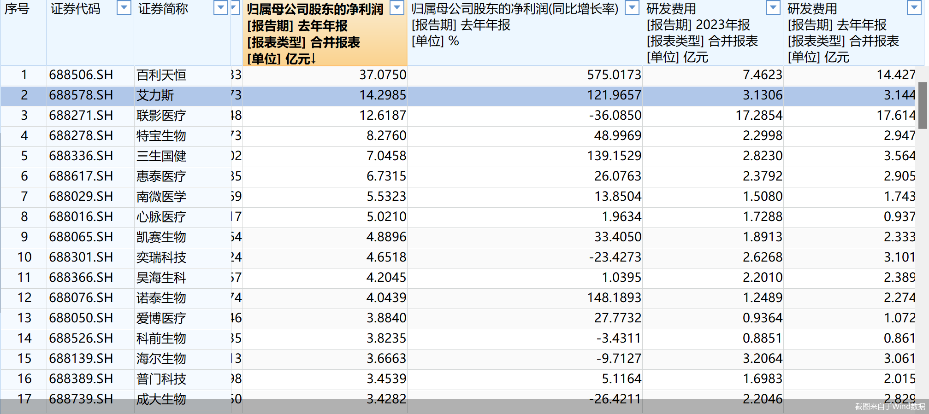Click net profit value 37.0750
This screenshot has height=414, width=929.
point(383,75)
